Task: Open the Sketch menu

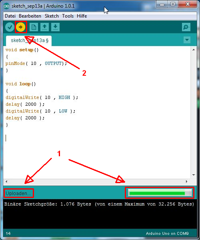Action: [52, 16]
